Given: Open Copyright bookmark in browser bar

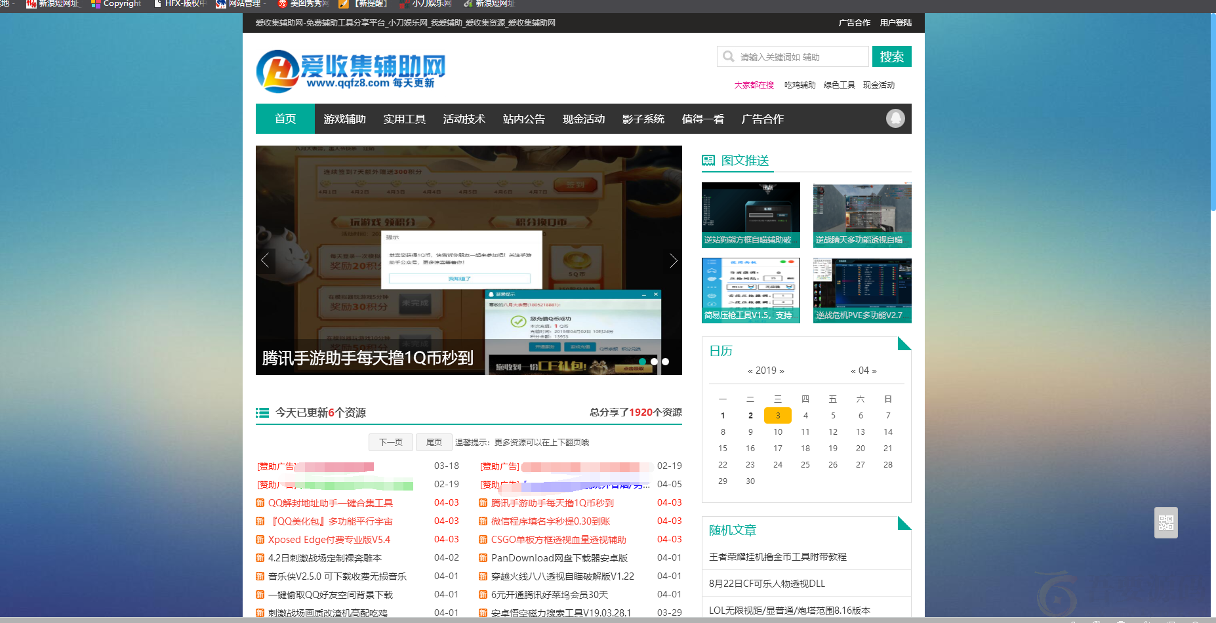Looking at the screenshot, I should (x=116, y=4).
